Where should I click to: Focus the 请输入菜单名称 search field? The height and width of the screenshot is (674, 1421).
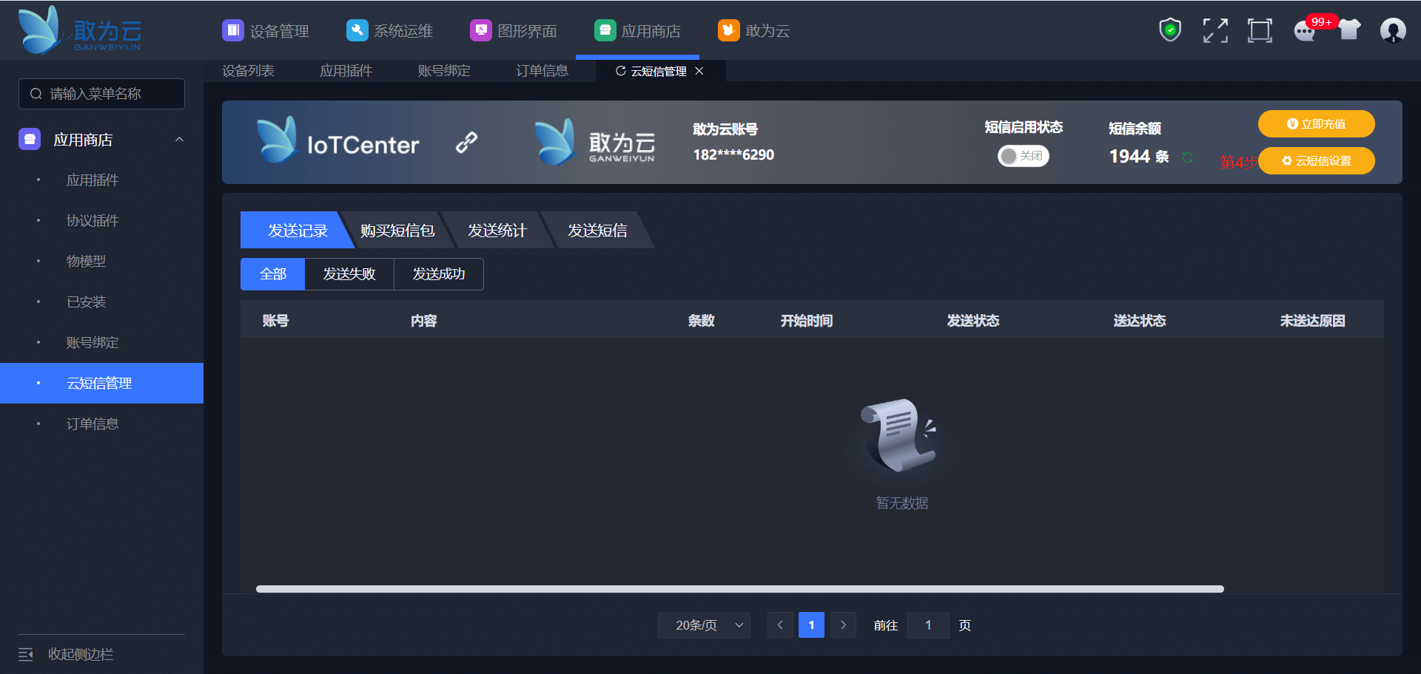click(101, 94)
